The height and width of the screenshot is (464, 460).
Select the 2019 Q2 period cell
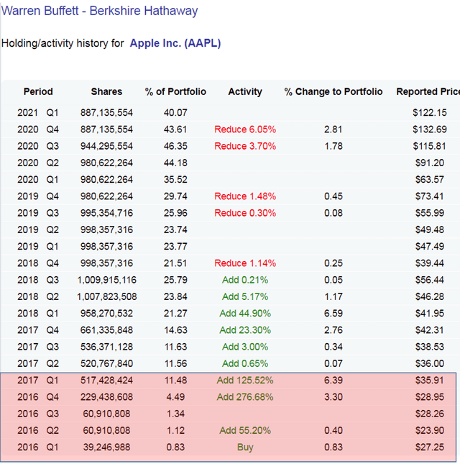(38, 229)
